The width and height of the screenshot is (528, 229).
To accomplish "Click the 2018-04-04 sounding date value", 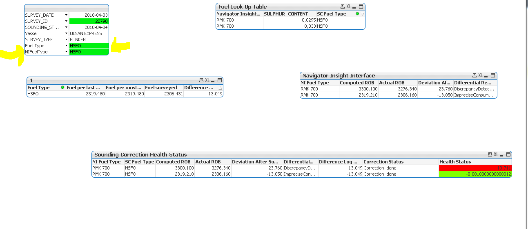I will click(x=89, y=27).
